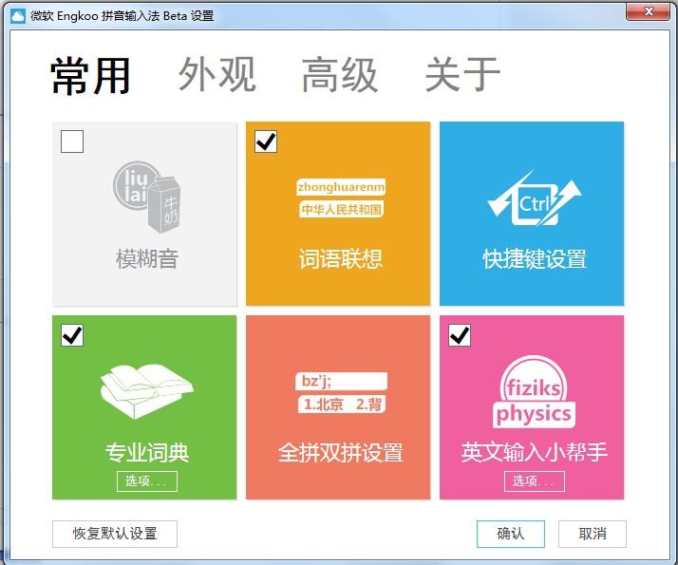Click the 全拼双拼设置 label

tap(341, 453)
